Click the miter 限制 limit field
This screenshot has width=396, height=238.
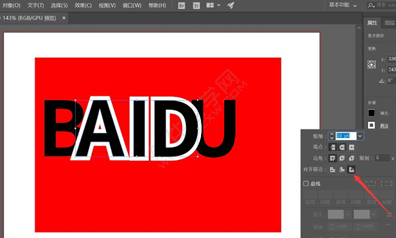(x=382, y=158)
